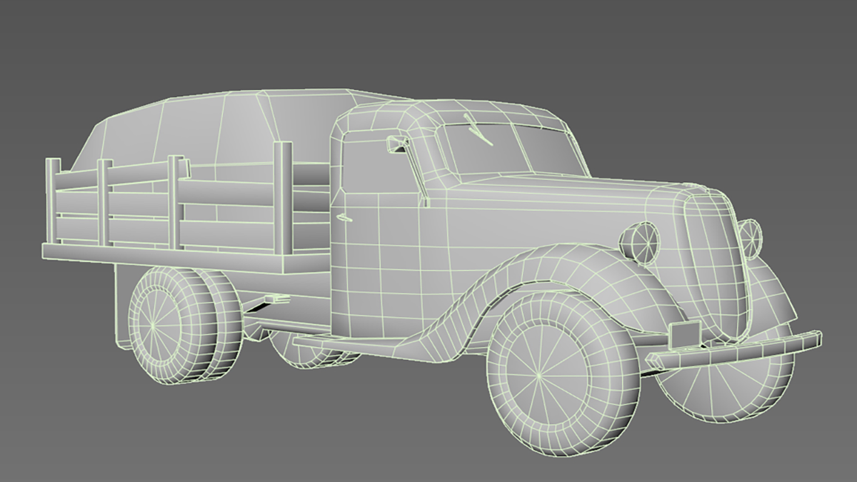Image resolution: width=857 pixels, height=482 pixels.
Task: Click the tall stake post behind the cab
Action: click(x=284, y=204)
